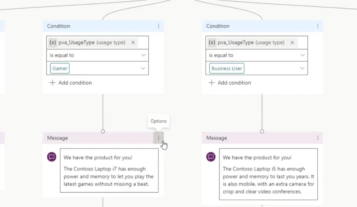Edit the Contoso Laptop i5 message text
This screenshot has width=357, height=207.
(x=269, y=174)
